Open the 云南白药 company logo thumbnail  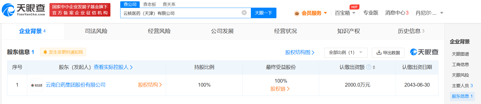pos(36,85)
